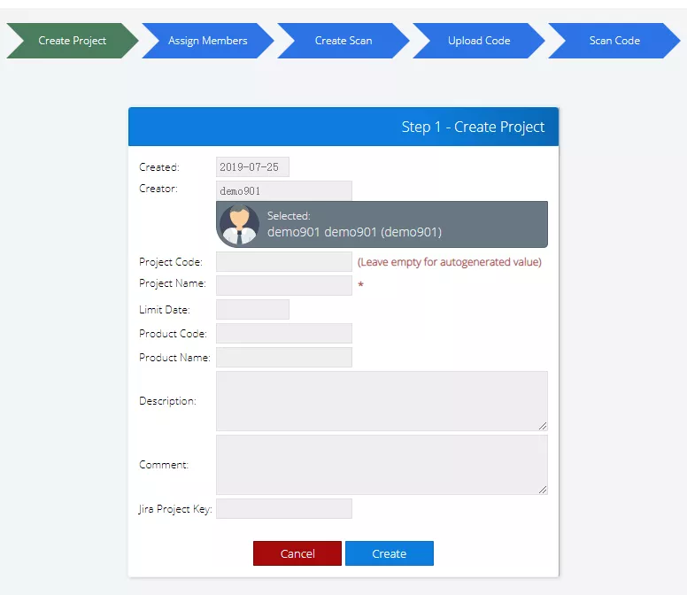Click the Create button
Screen dimensions: 687x595
(x=389, y=553)
